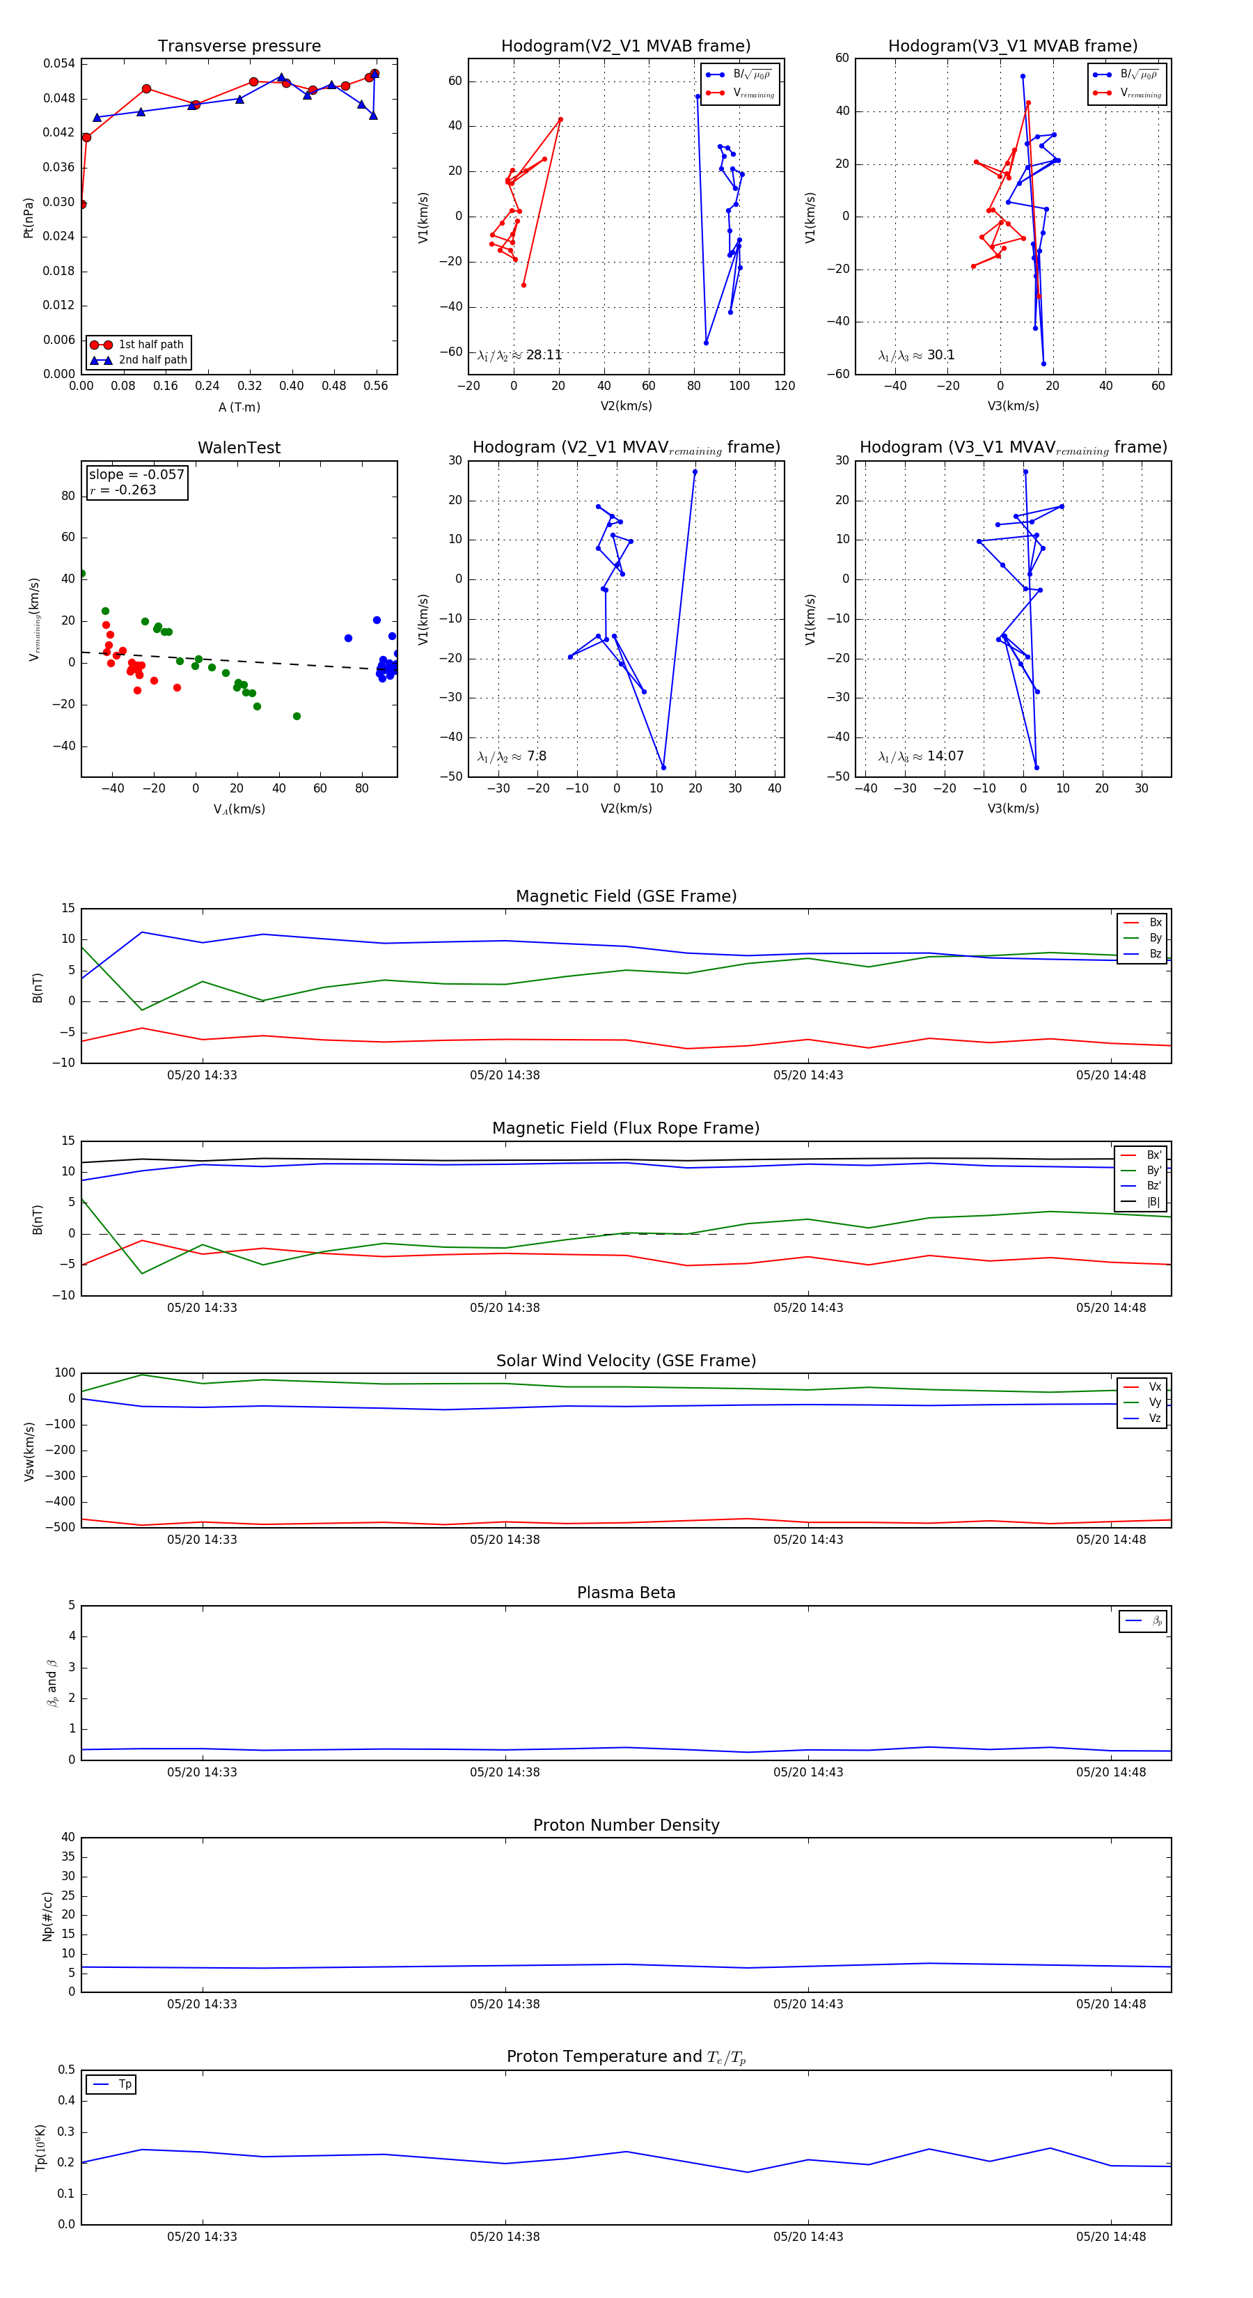The image size is (1253, 2298).
Task: Click 'Hodogram (V2_V1 MVAV remaining frame)' title
Action: click(626, 448)
